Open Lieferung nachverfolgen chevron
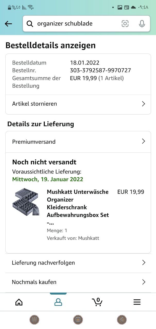This screenshot has width=156, height=329. [x=144, y=262]
